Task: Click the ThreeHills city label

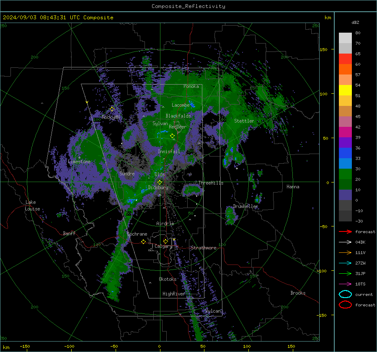Action: point(211,183)
